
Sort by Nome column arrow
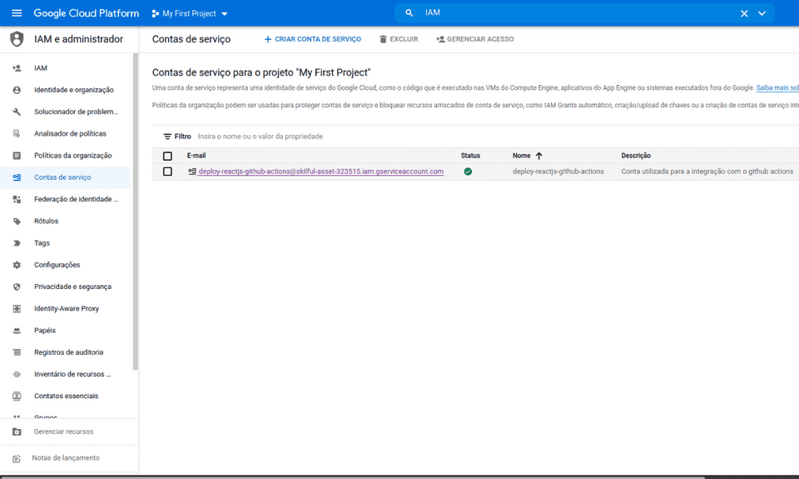(538, 156)
